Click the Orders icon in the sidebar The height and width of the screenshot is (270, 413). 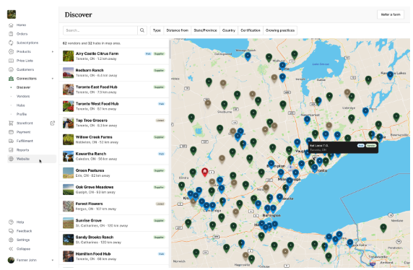coord(11,34)
